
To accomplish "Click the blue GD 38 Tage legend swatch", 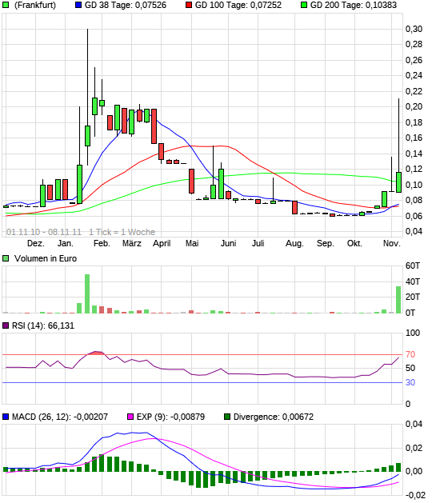I will coord(78,5).
